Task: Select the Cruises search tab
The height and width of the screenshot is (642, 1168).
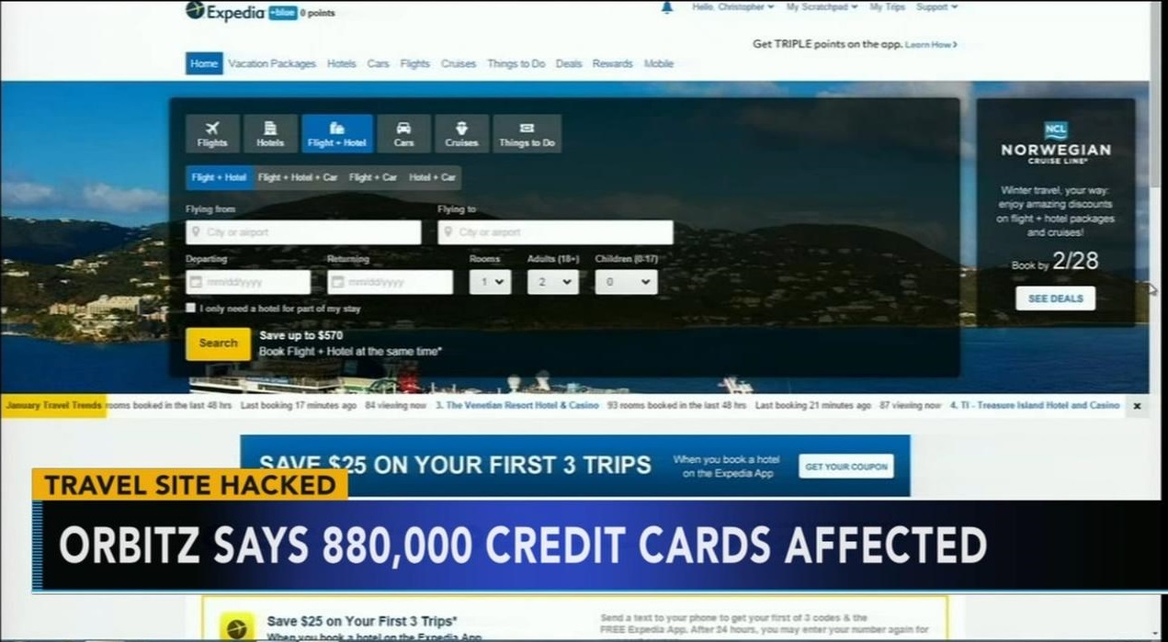Action: pos(461,134)
